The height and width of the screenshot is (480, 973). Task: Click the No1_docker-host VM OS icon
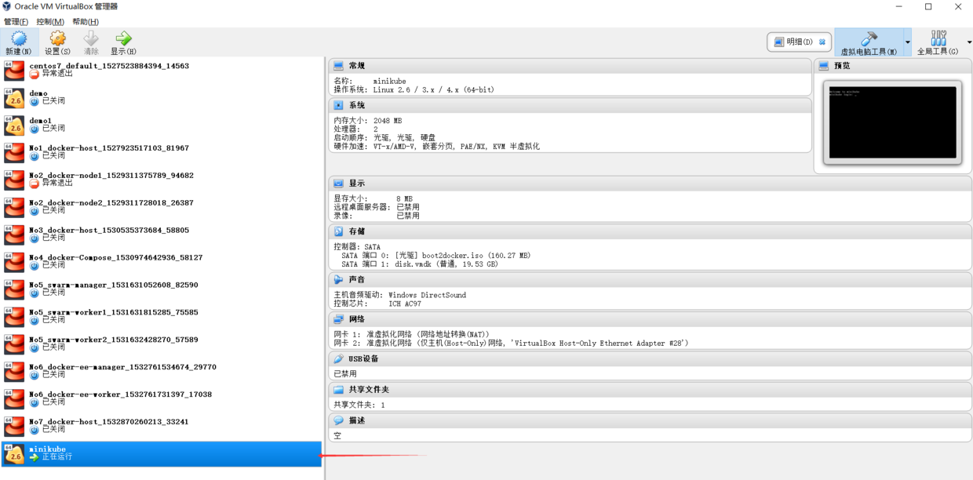[14, 153]
